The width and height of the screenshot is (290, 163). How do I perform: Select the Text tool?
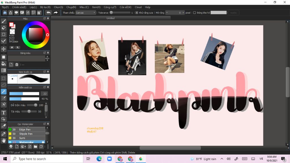click(3, 113)
